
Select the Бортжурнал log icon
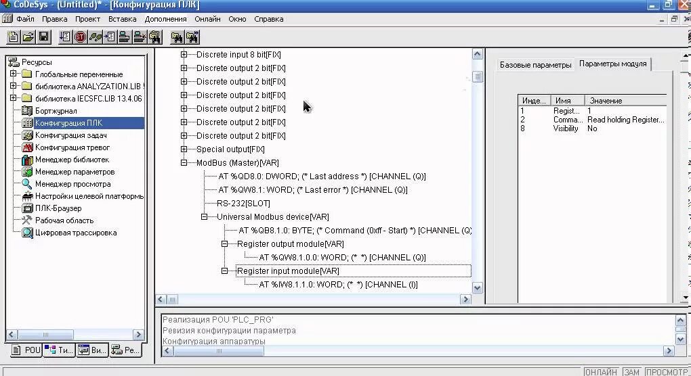pos(27,111)
